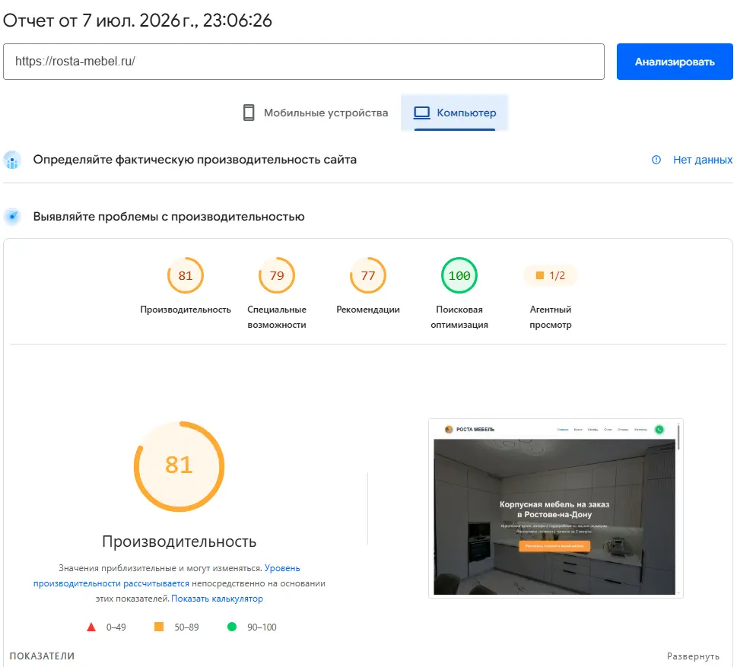Image resolution: width=737 pixels, height=667 pixels.
Task: Open Поисковая оптимизация score gauge 100
Action: click(x=459, y=275)
